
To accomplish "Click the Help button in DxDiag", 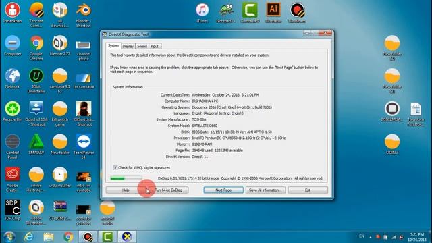I will pos(126,190).
